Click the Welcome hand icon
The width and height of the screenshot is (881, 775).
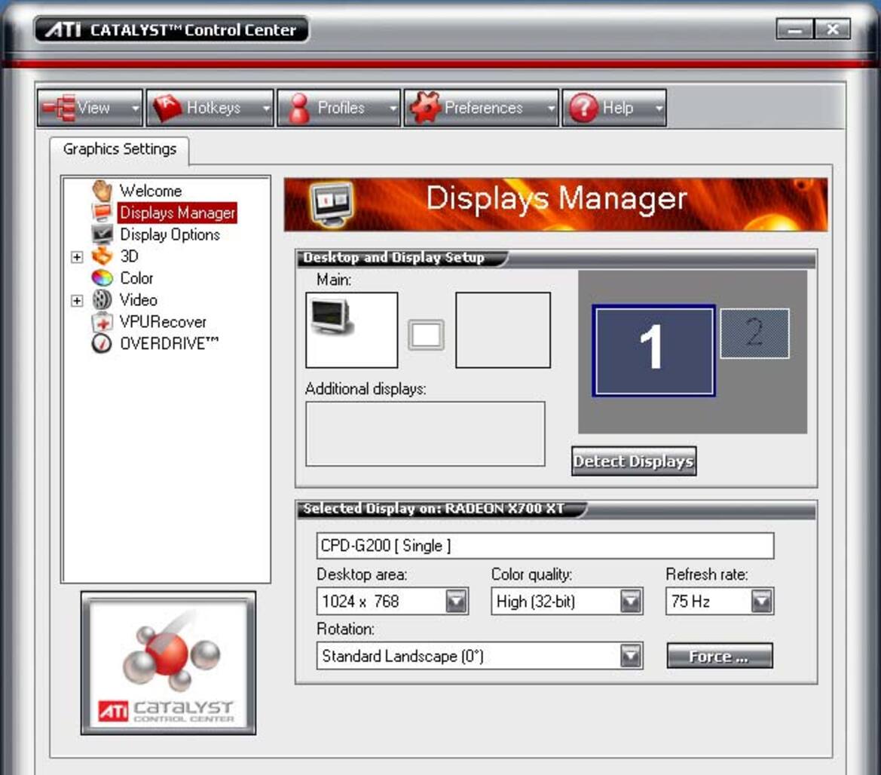pos(102,191)
